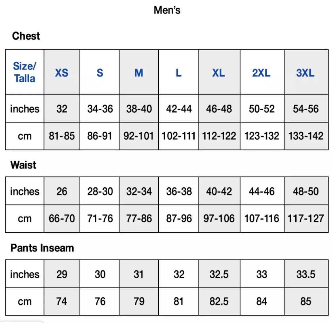Select pants inseam inches cell 32.5
Screen dimensions: 334x323
[219, 274]
